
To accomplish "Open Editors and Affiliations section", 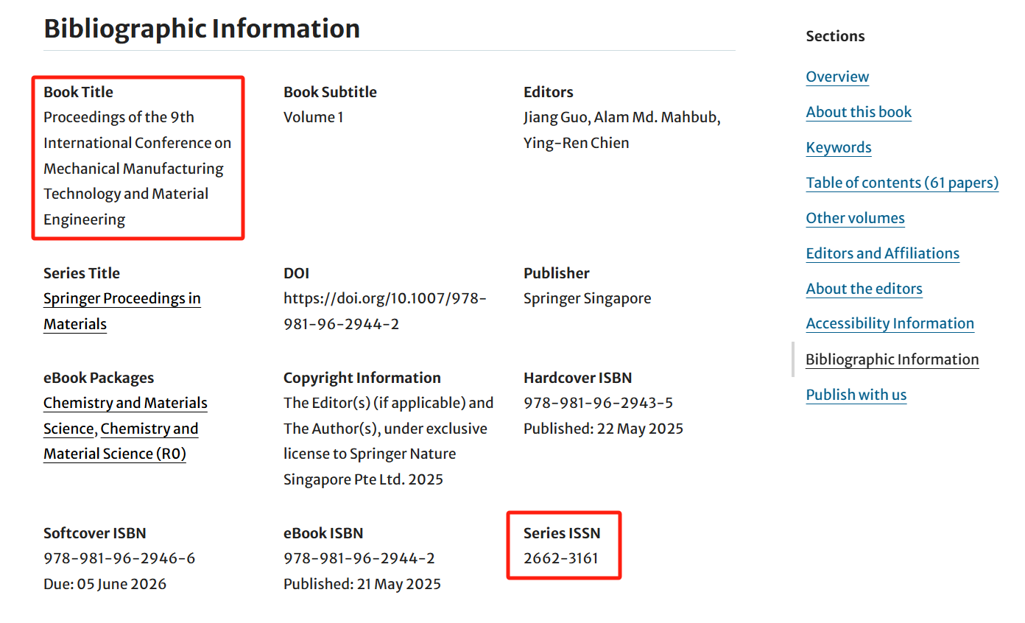I will click(882, 253).
